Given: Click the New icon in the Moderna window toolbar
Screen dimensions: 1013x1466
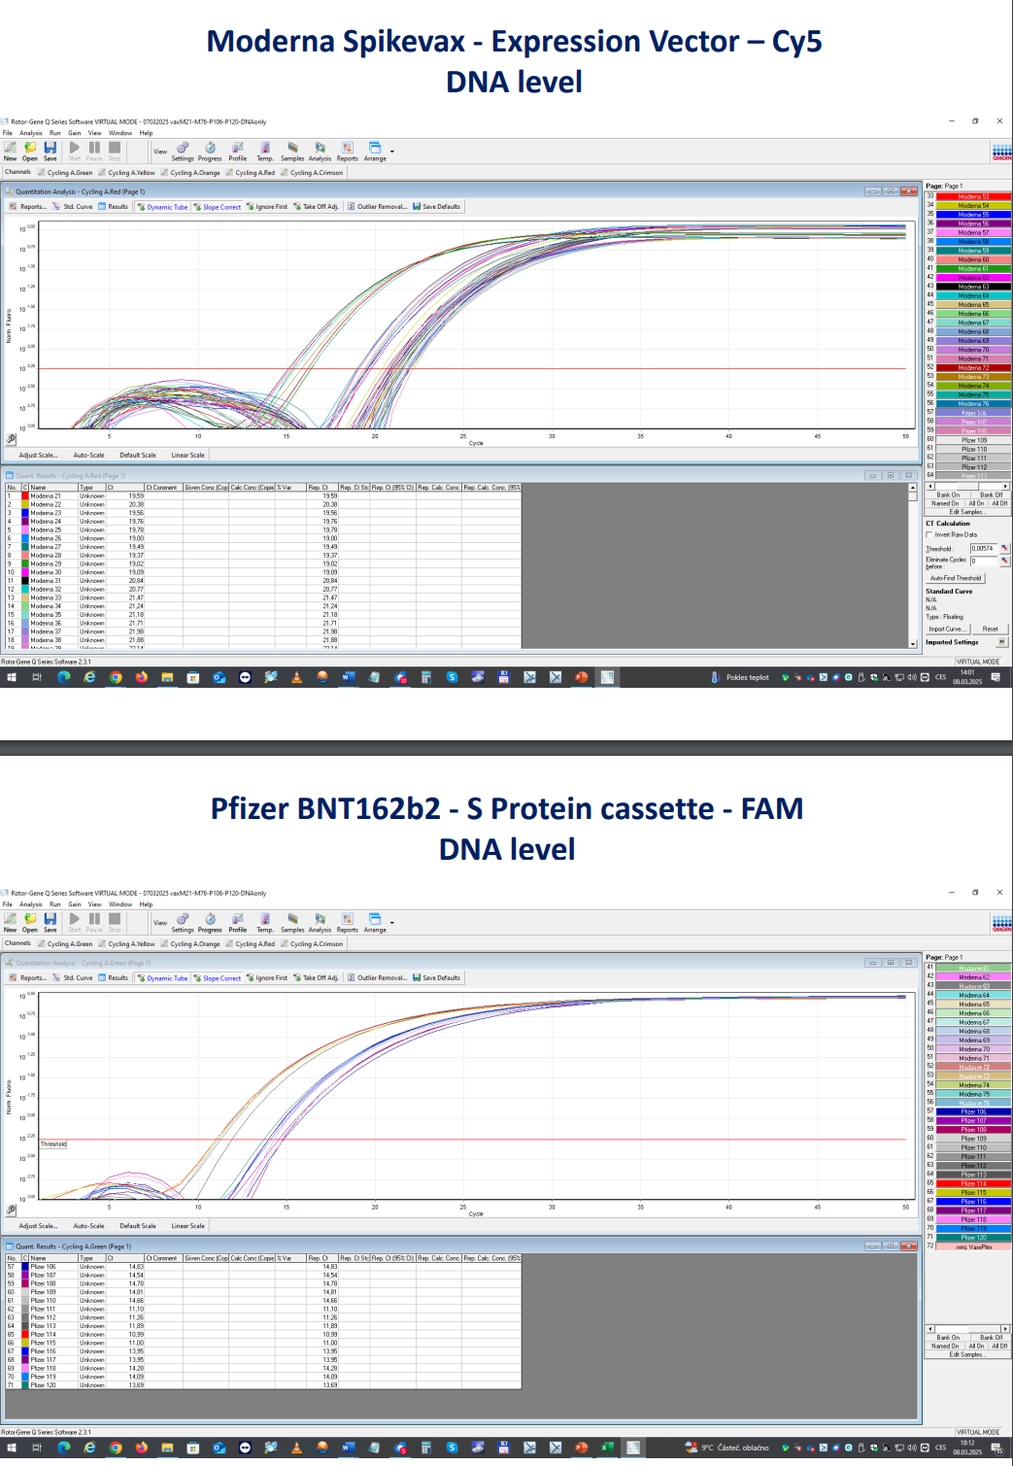Looking at the screenshot, I should (x=10, y=151).
